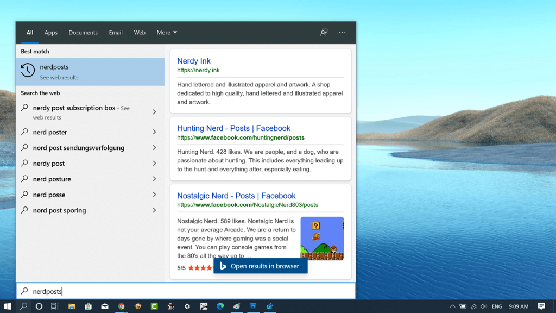Click the Mario game thumbnail image
The image size is (556, 313).
click(x=322, y=239)
